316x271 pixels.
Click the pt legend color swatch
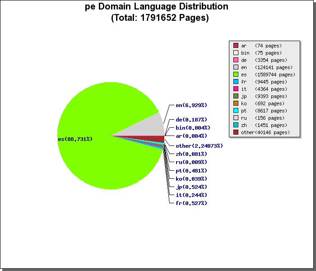click(236, 111)
